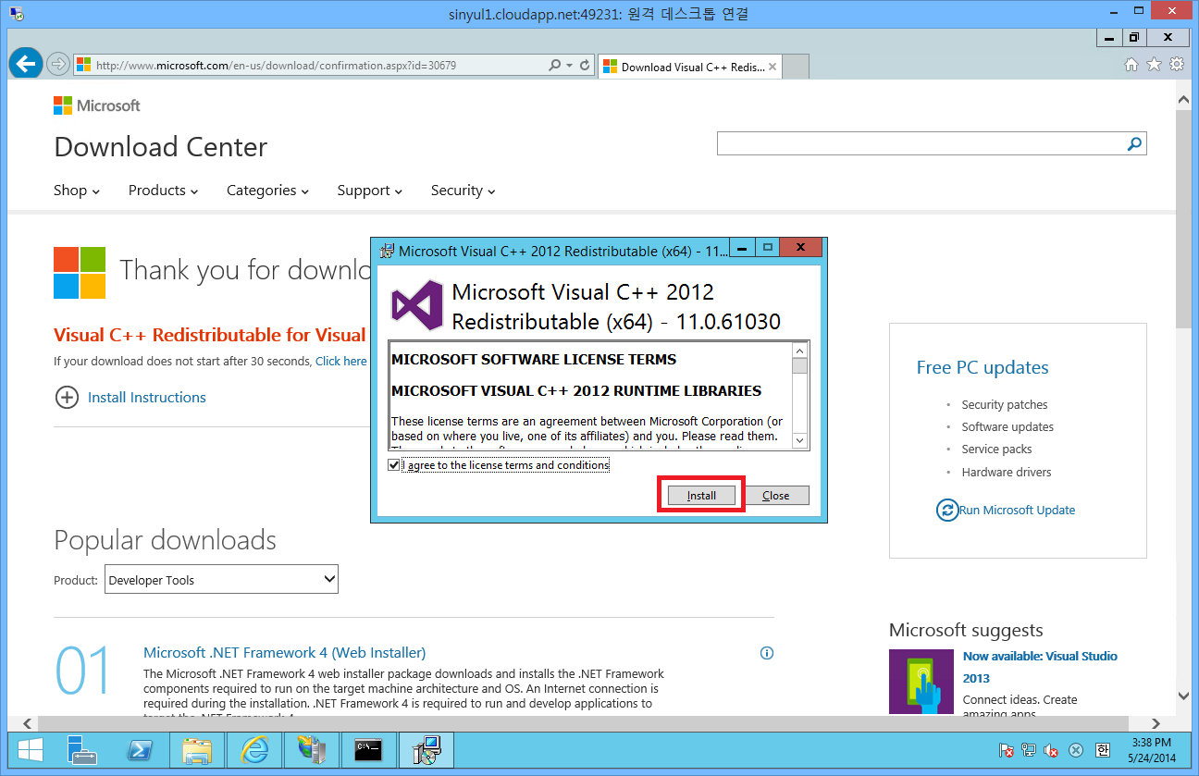Viewport: 1199px width, 776px height.
Task: Expand the Products menu
Action: [x=164, y=191]
